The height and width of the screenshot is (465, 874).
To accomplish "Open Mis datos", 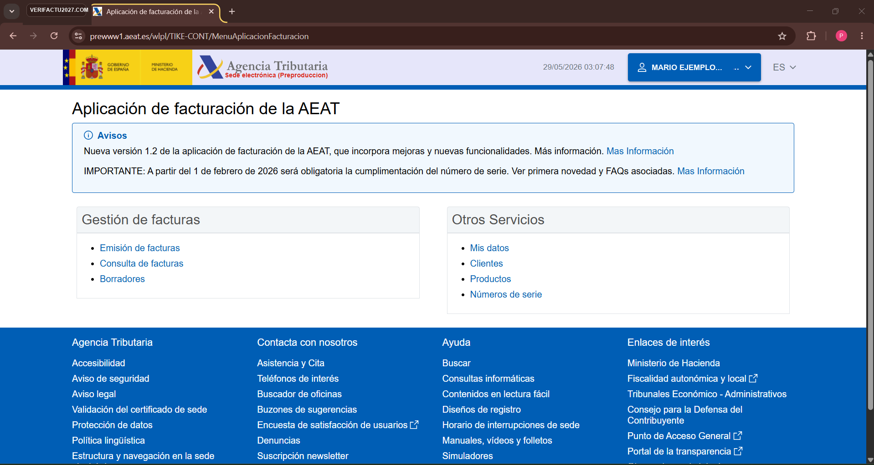I will point(489,248).
